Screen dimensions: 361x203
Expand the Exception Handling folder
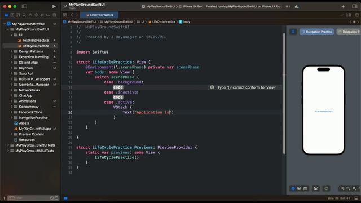click(11, 57)
